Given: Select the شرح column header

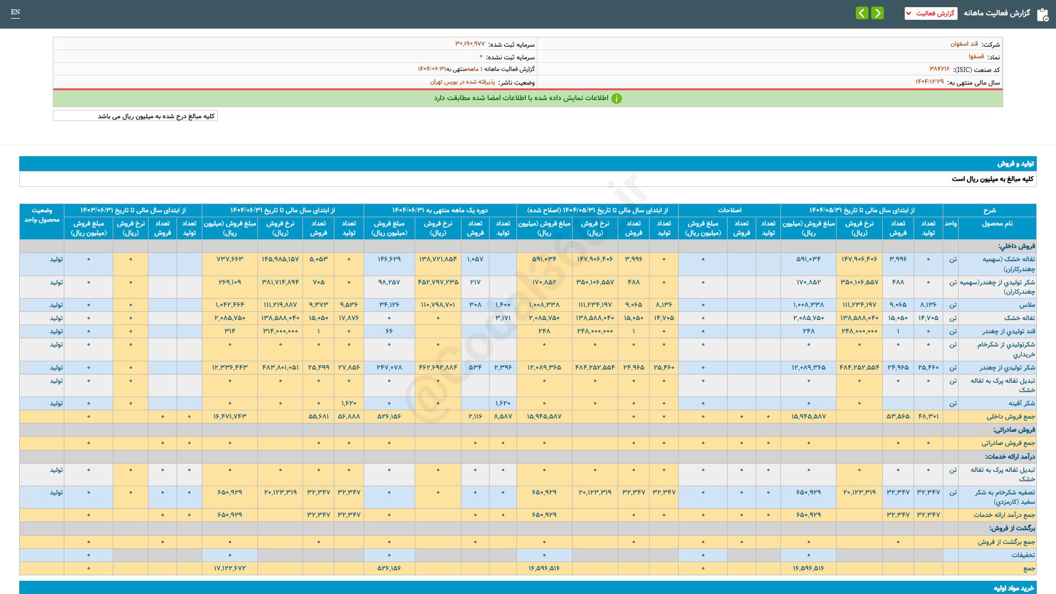Looking at the screenshot, I should [x=989, y=210].
